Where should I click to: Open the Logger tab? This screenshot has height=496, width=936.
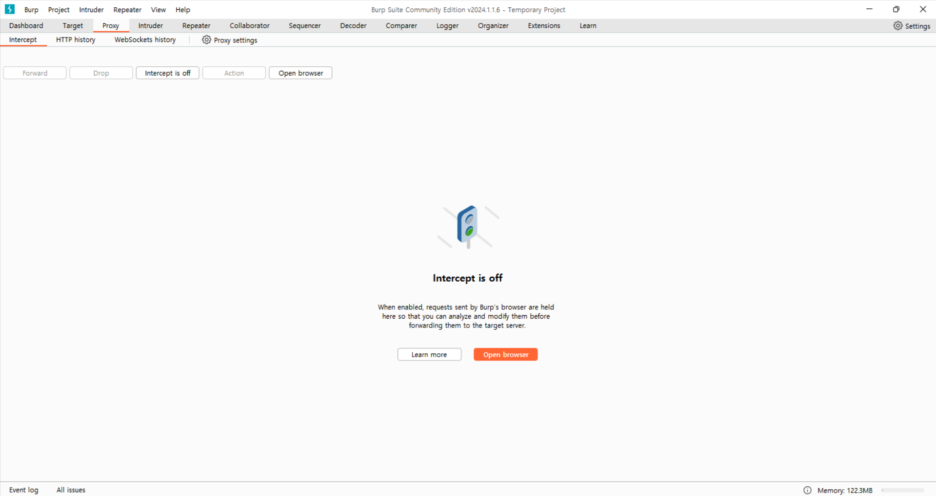click(447, 26)
